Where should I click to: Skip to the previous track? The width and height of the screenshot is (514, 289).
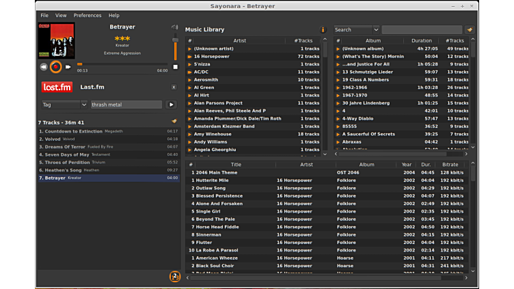click(44, 67)
